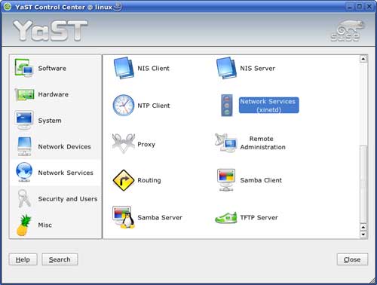Viewport: 377px width, 285px height.
Task: Open Network Devices computer icon
Action: (24, 146)
